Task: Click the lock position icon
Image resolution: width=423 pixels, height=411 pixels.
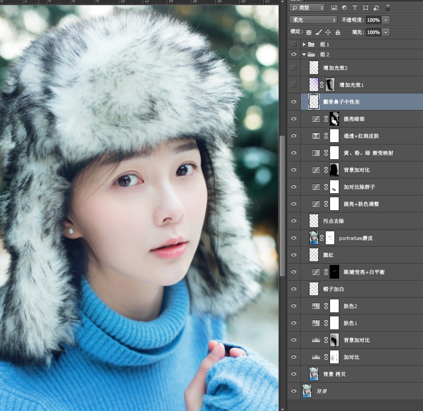Action: point(328,32)
